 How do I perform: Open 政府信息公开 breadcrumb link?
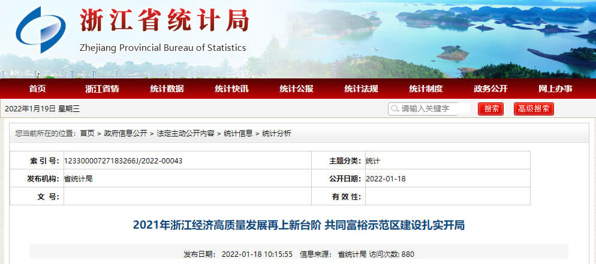tap(125, 133)
